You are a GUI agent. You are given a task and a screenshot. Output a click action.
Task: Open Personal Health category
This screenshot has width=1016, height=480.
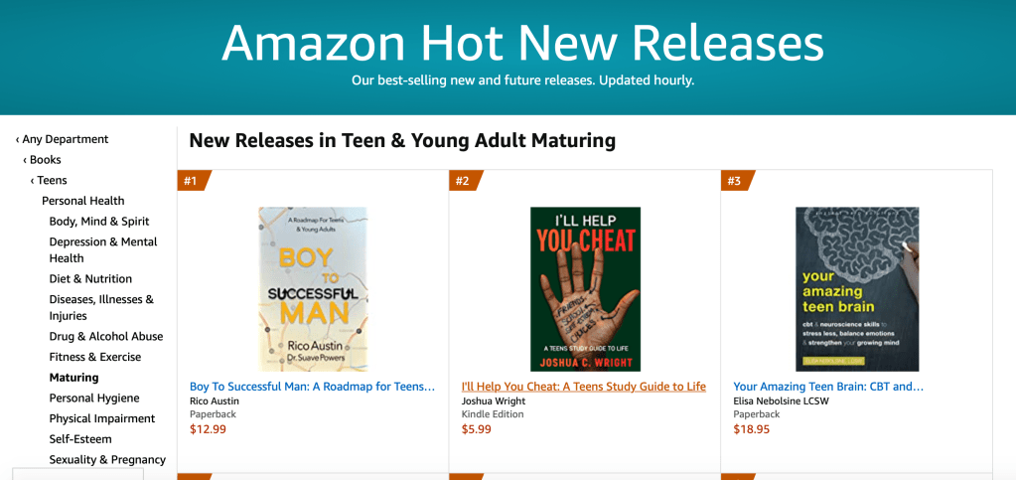pos(83,201)
